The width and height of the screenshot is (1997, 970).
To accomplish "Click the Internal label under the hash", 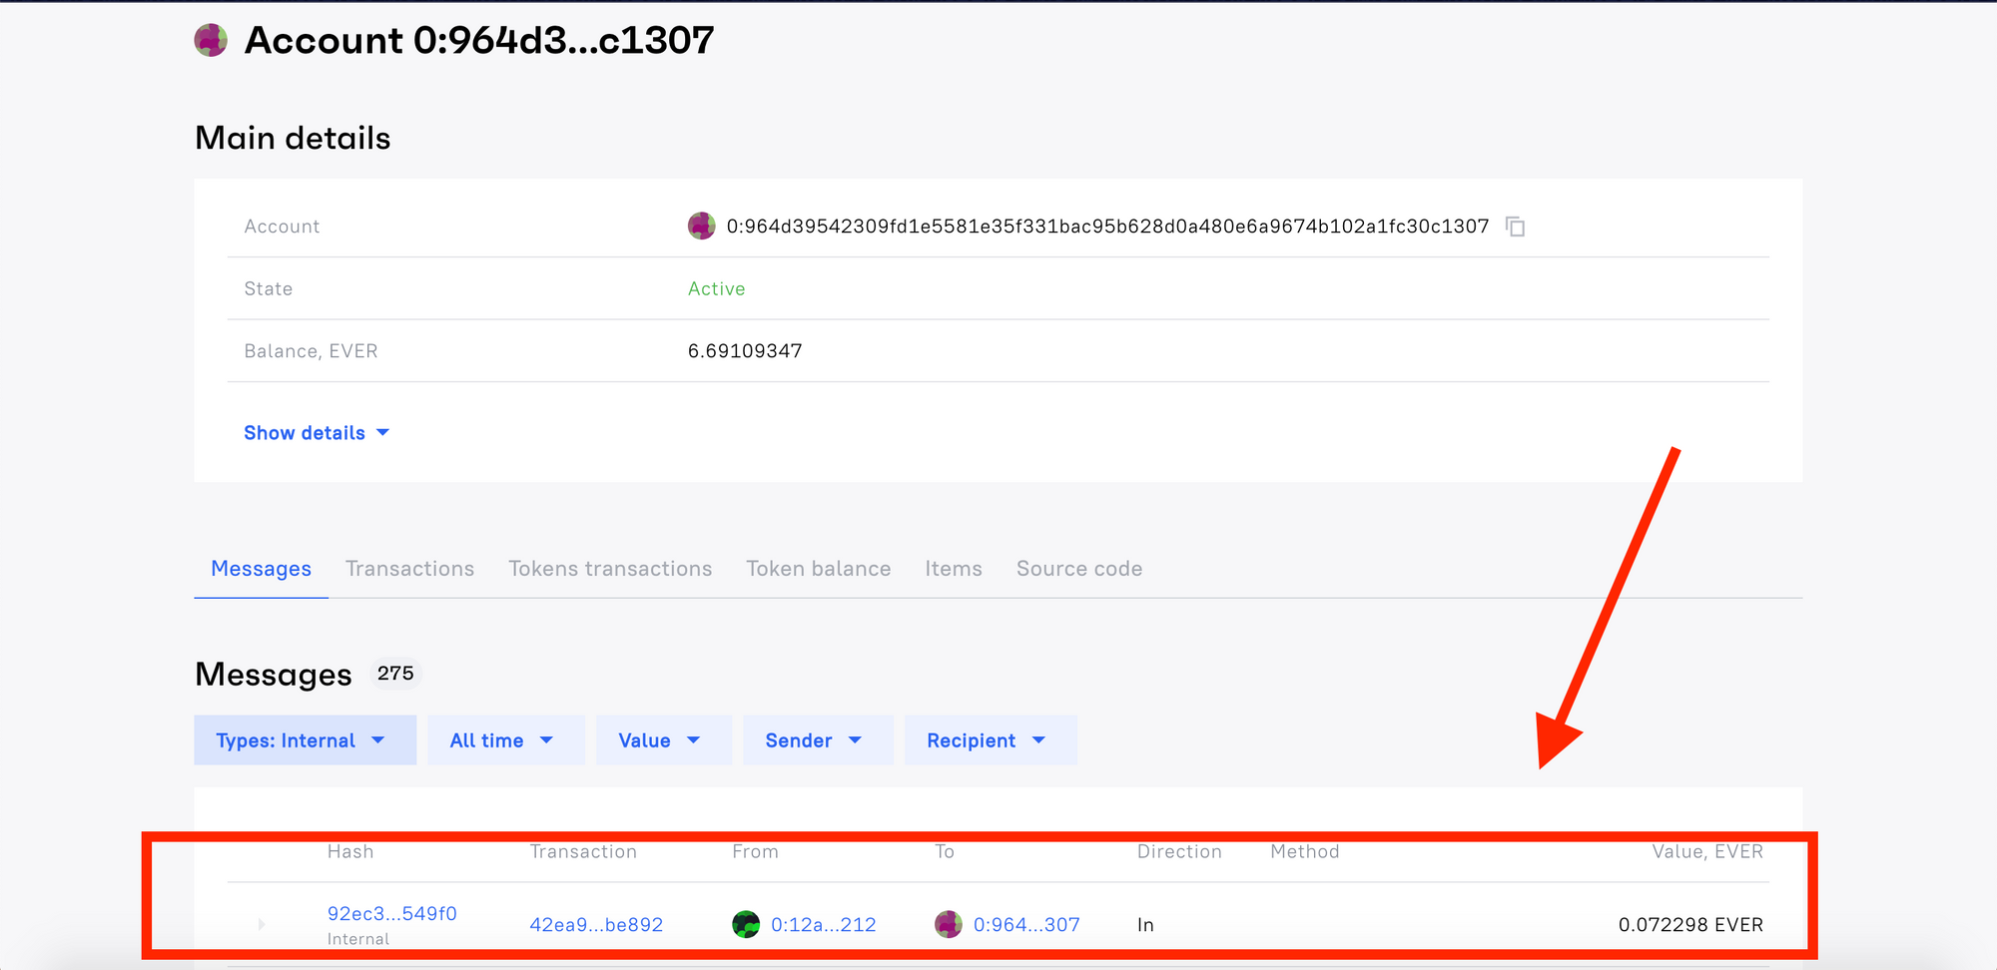I will (358, 939).
